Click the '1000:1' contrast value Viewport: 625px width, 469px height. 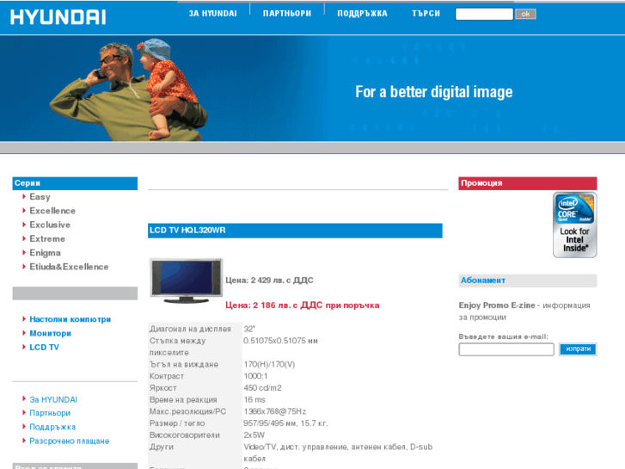[255, 376]
